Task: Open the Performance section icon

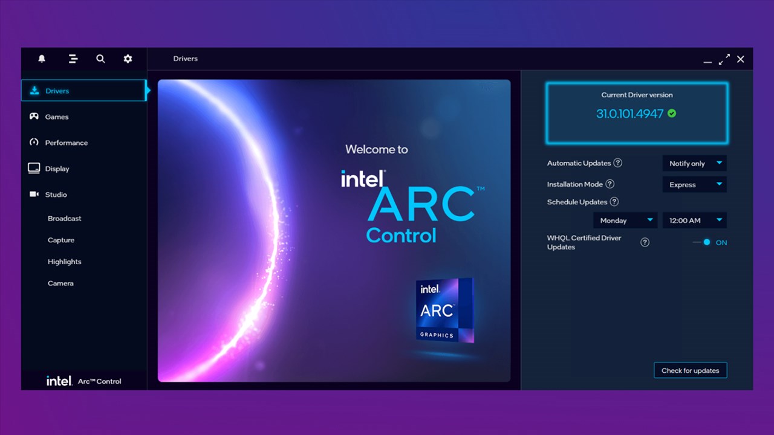Action: [x=34, y=143]
